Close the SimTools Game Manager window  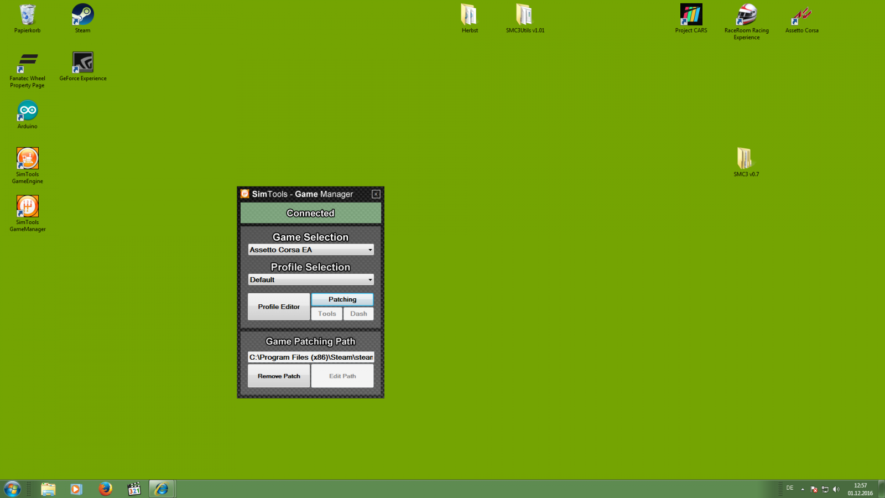pyautogui.click(x=376, y=194)
